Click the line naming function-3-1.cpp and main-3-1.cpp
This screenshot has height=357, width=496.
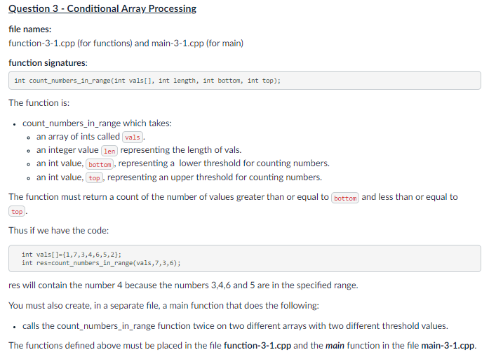coord(126,43)
